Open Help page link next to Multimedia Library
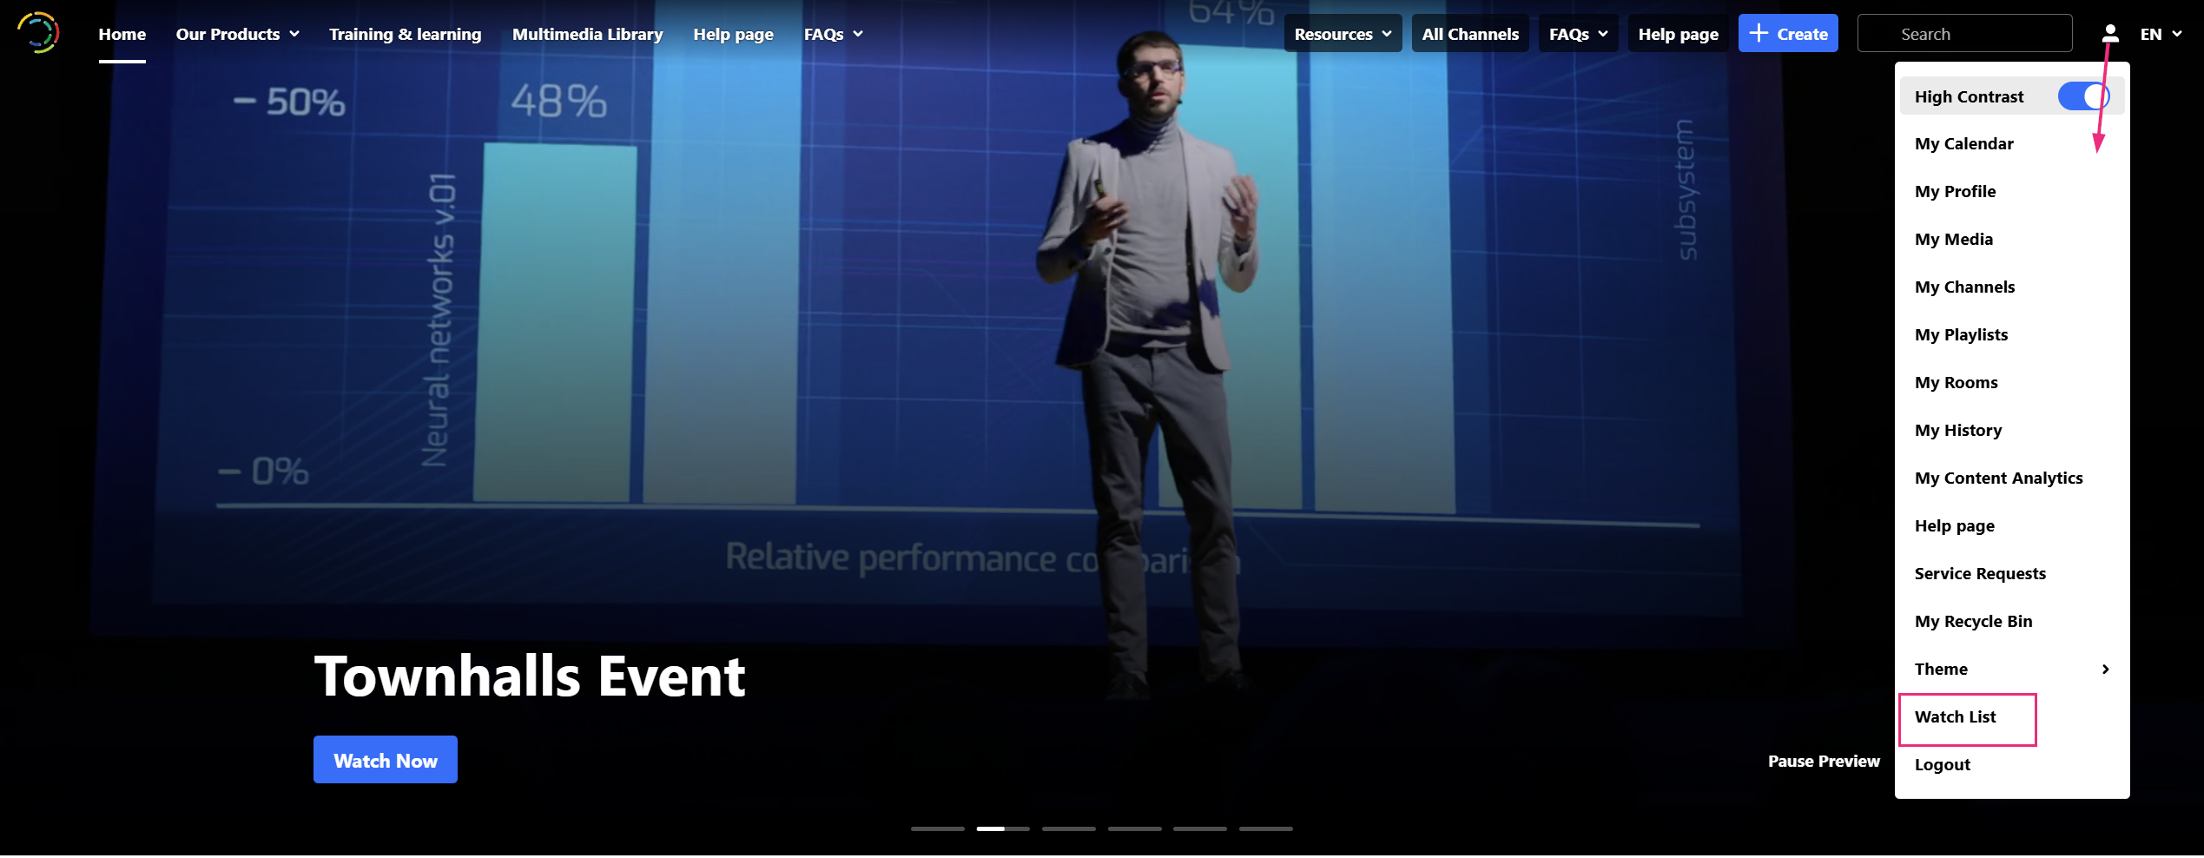This screenshot has width=2204, height=858. point(733,34)
